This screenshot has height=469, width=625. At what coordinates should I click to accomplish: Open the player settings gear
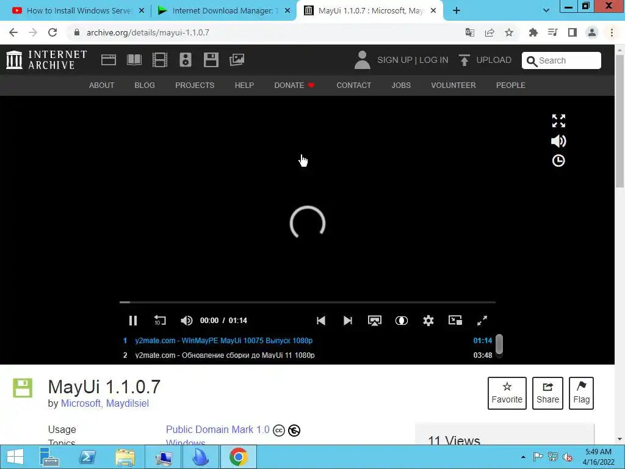pyautogui.click(x=428, y=321)
